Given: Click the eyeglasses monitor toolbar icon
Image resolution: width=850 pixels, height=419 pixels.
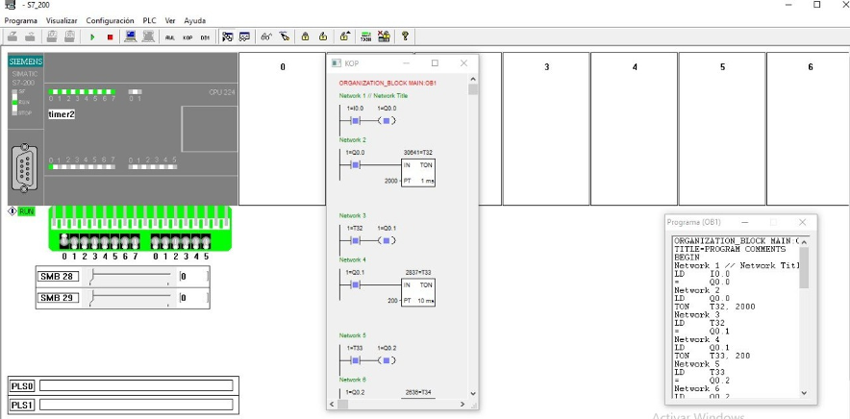Looking at the screenshot, I should pyautogui.click(x=266, y=37).
